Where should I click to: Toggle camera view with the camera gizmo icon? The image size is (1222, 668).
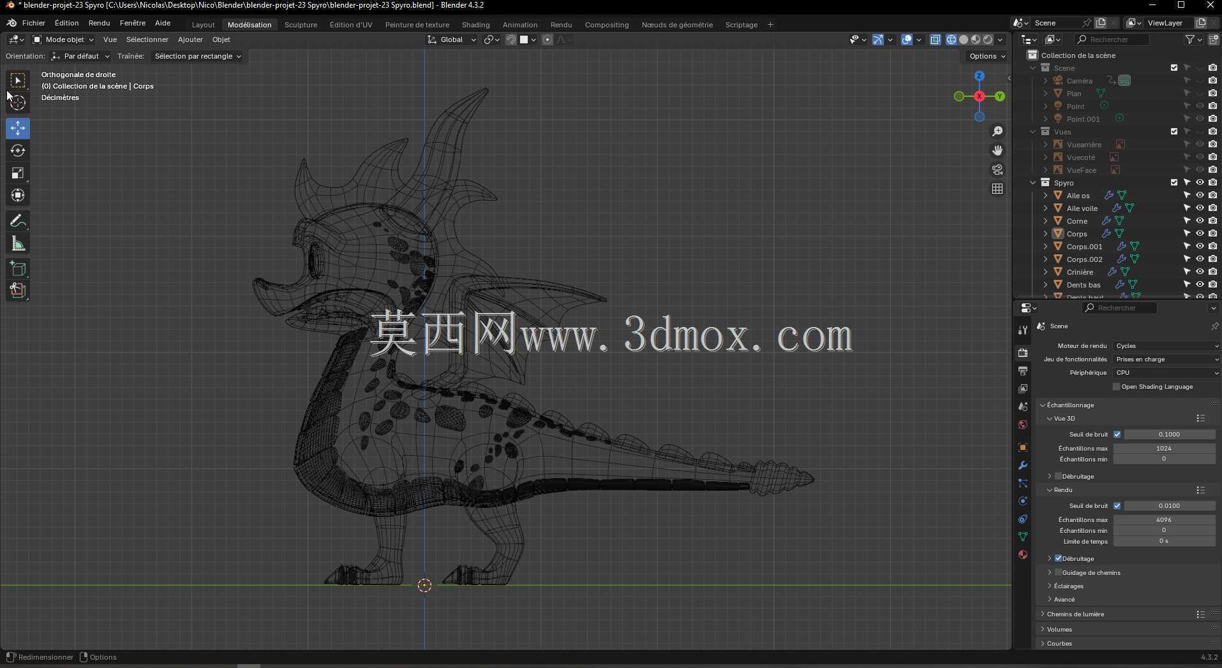pos(997,170)
